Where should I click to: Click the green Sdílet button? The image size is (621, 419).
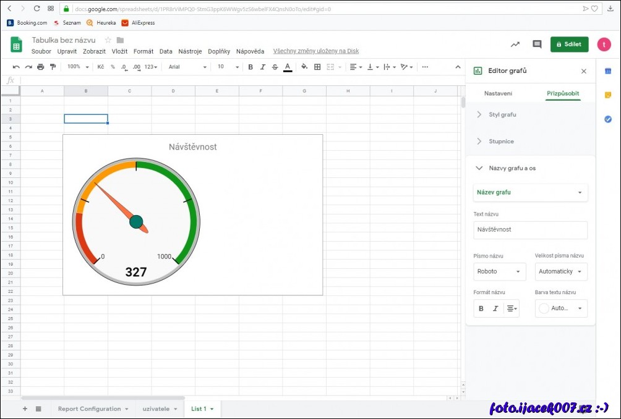(x=569, y=44)
